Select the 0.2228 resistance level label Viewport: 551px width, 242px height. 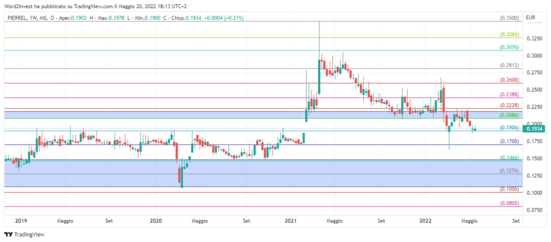pyautogui.click(x=509, y=105)
